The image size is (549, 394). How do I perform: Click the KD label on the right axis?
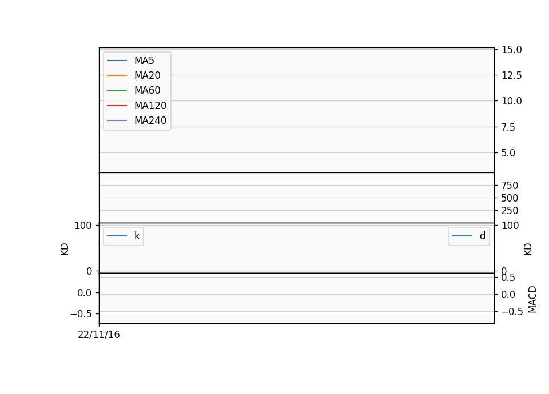coord(528,250)
